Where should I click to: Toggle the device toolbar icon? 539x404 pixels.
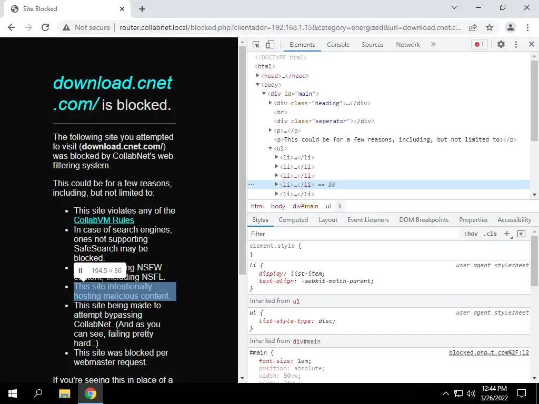click(x=270, y=44)
